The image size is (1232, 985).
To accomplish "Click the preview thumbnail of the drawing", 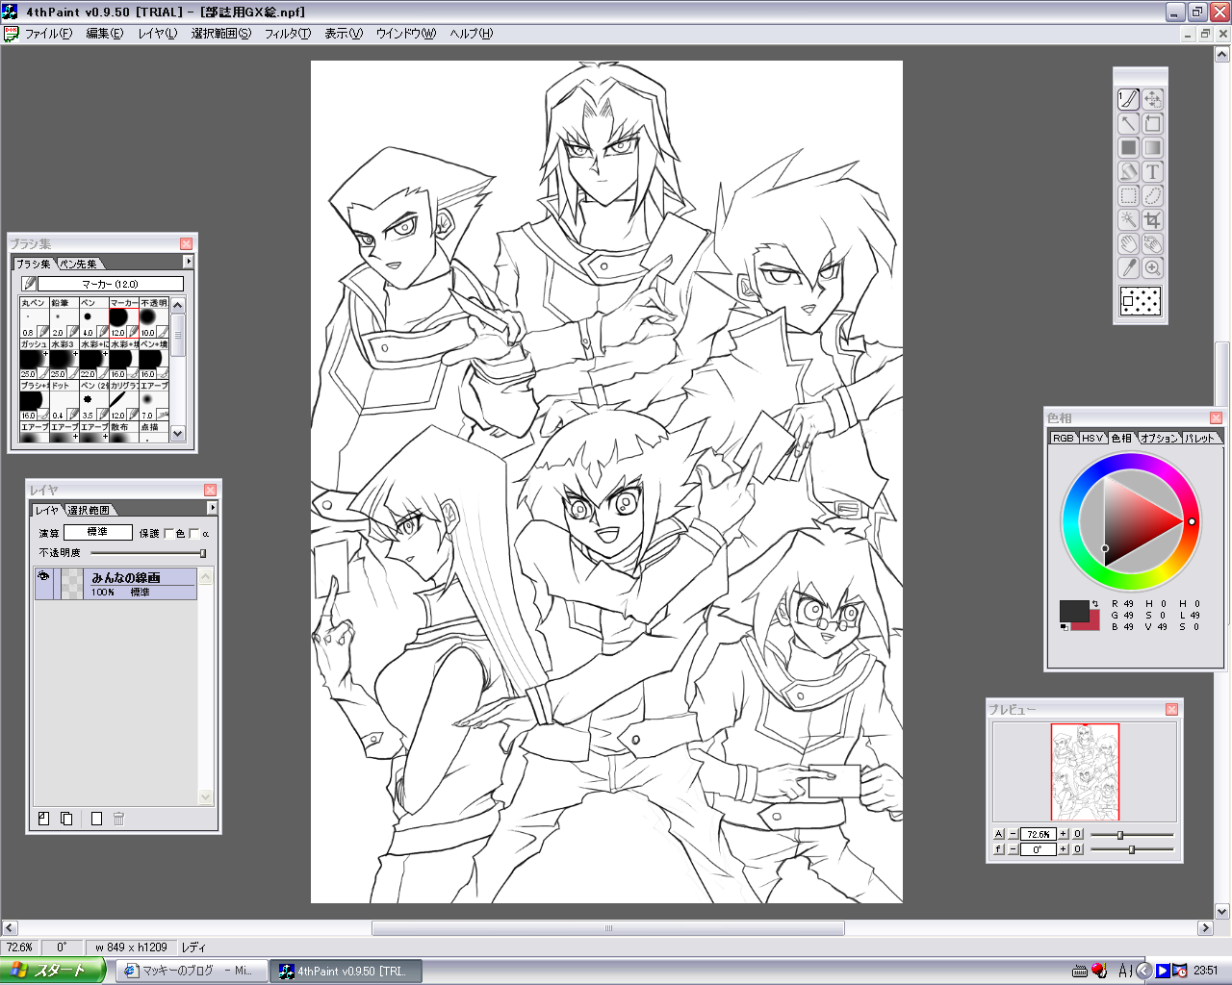I will (1085, 771).
